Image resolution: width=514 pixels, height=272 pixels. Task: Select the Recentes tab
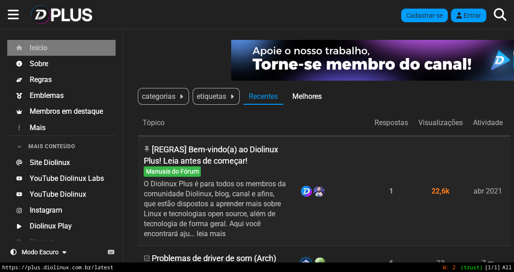pos(263,96)
